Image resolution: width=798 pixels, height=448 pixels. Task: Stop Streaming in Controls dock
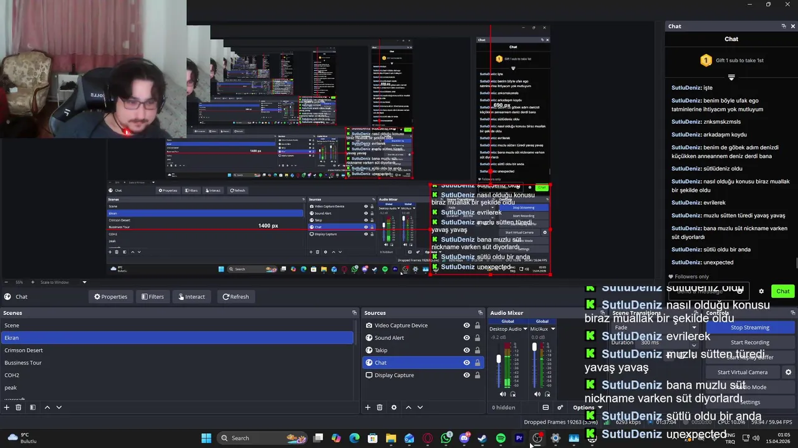coord(750,327)
